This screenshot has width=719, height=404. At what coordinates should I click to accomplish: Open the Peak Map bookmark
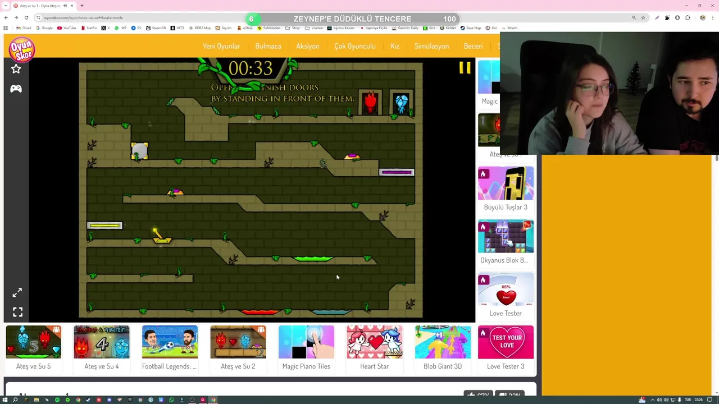[x=471, y=28]
